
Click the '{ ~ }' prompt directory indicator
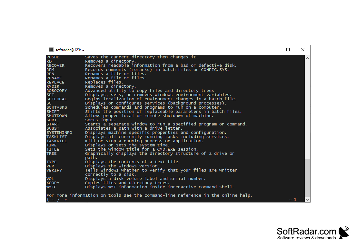tap(53, 200)
